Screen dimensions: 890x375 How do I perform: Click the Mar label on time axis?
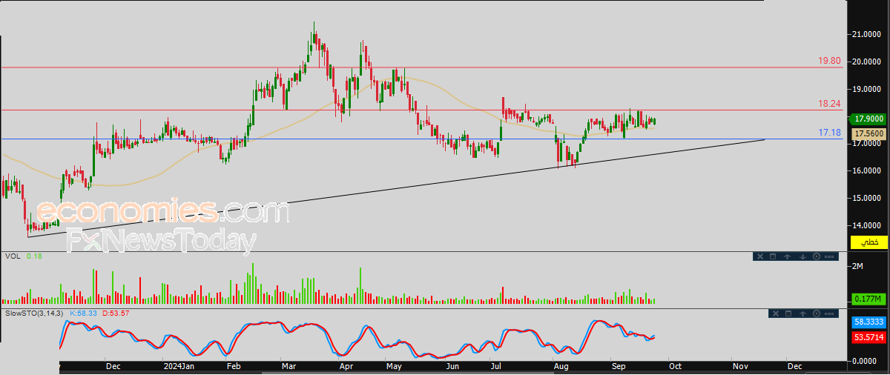point(289,366)
